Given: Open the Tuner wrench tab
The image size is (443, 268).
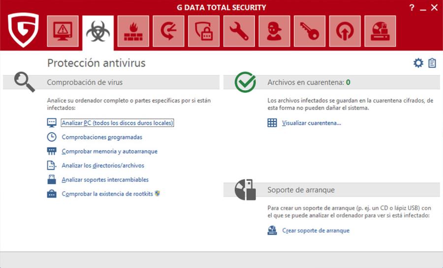Looking at the screenshot, I should tap(239, 31).
